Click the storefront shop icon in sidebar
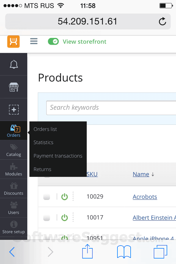The height and width of the screenshot is (264, 176). [14, 87]
